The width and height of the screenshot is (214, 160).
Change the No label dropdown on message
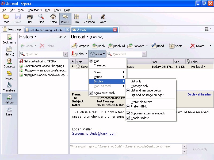point(198,67)
